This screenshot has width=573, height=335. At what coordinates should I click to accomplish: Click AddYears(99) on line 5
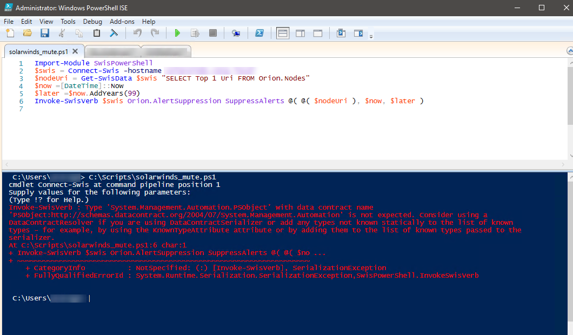coord(115,93)
